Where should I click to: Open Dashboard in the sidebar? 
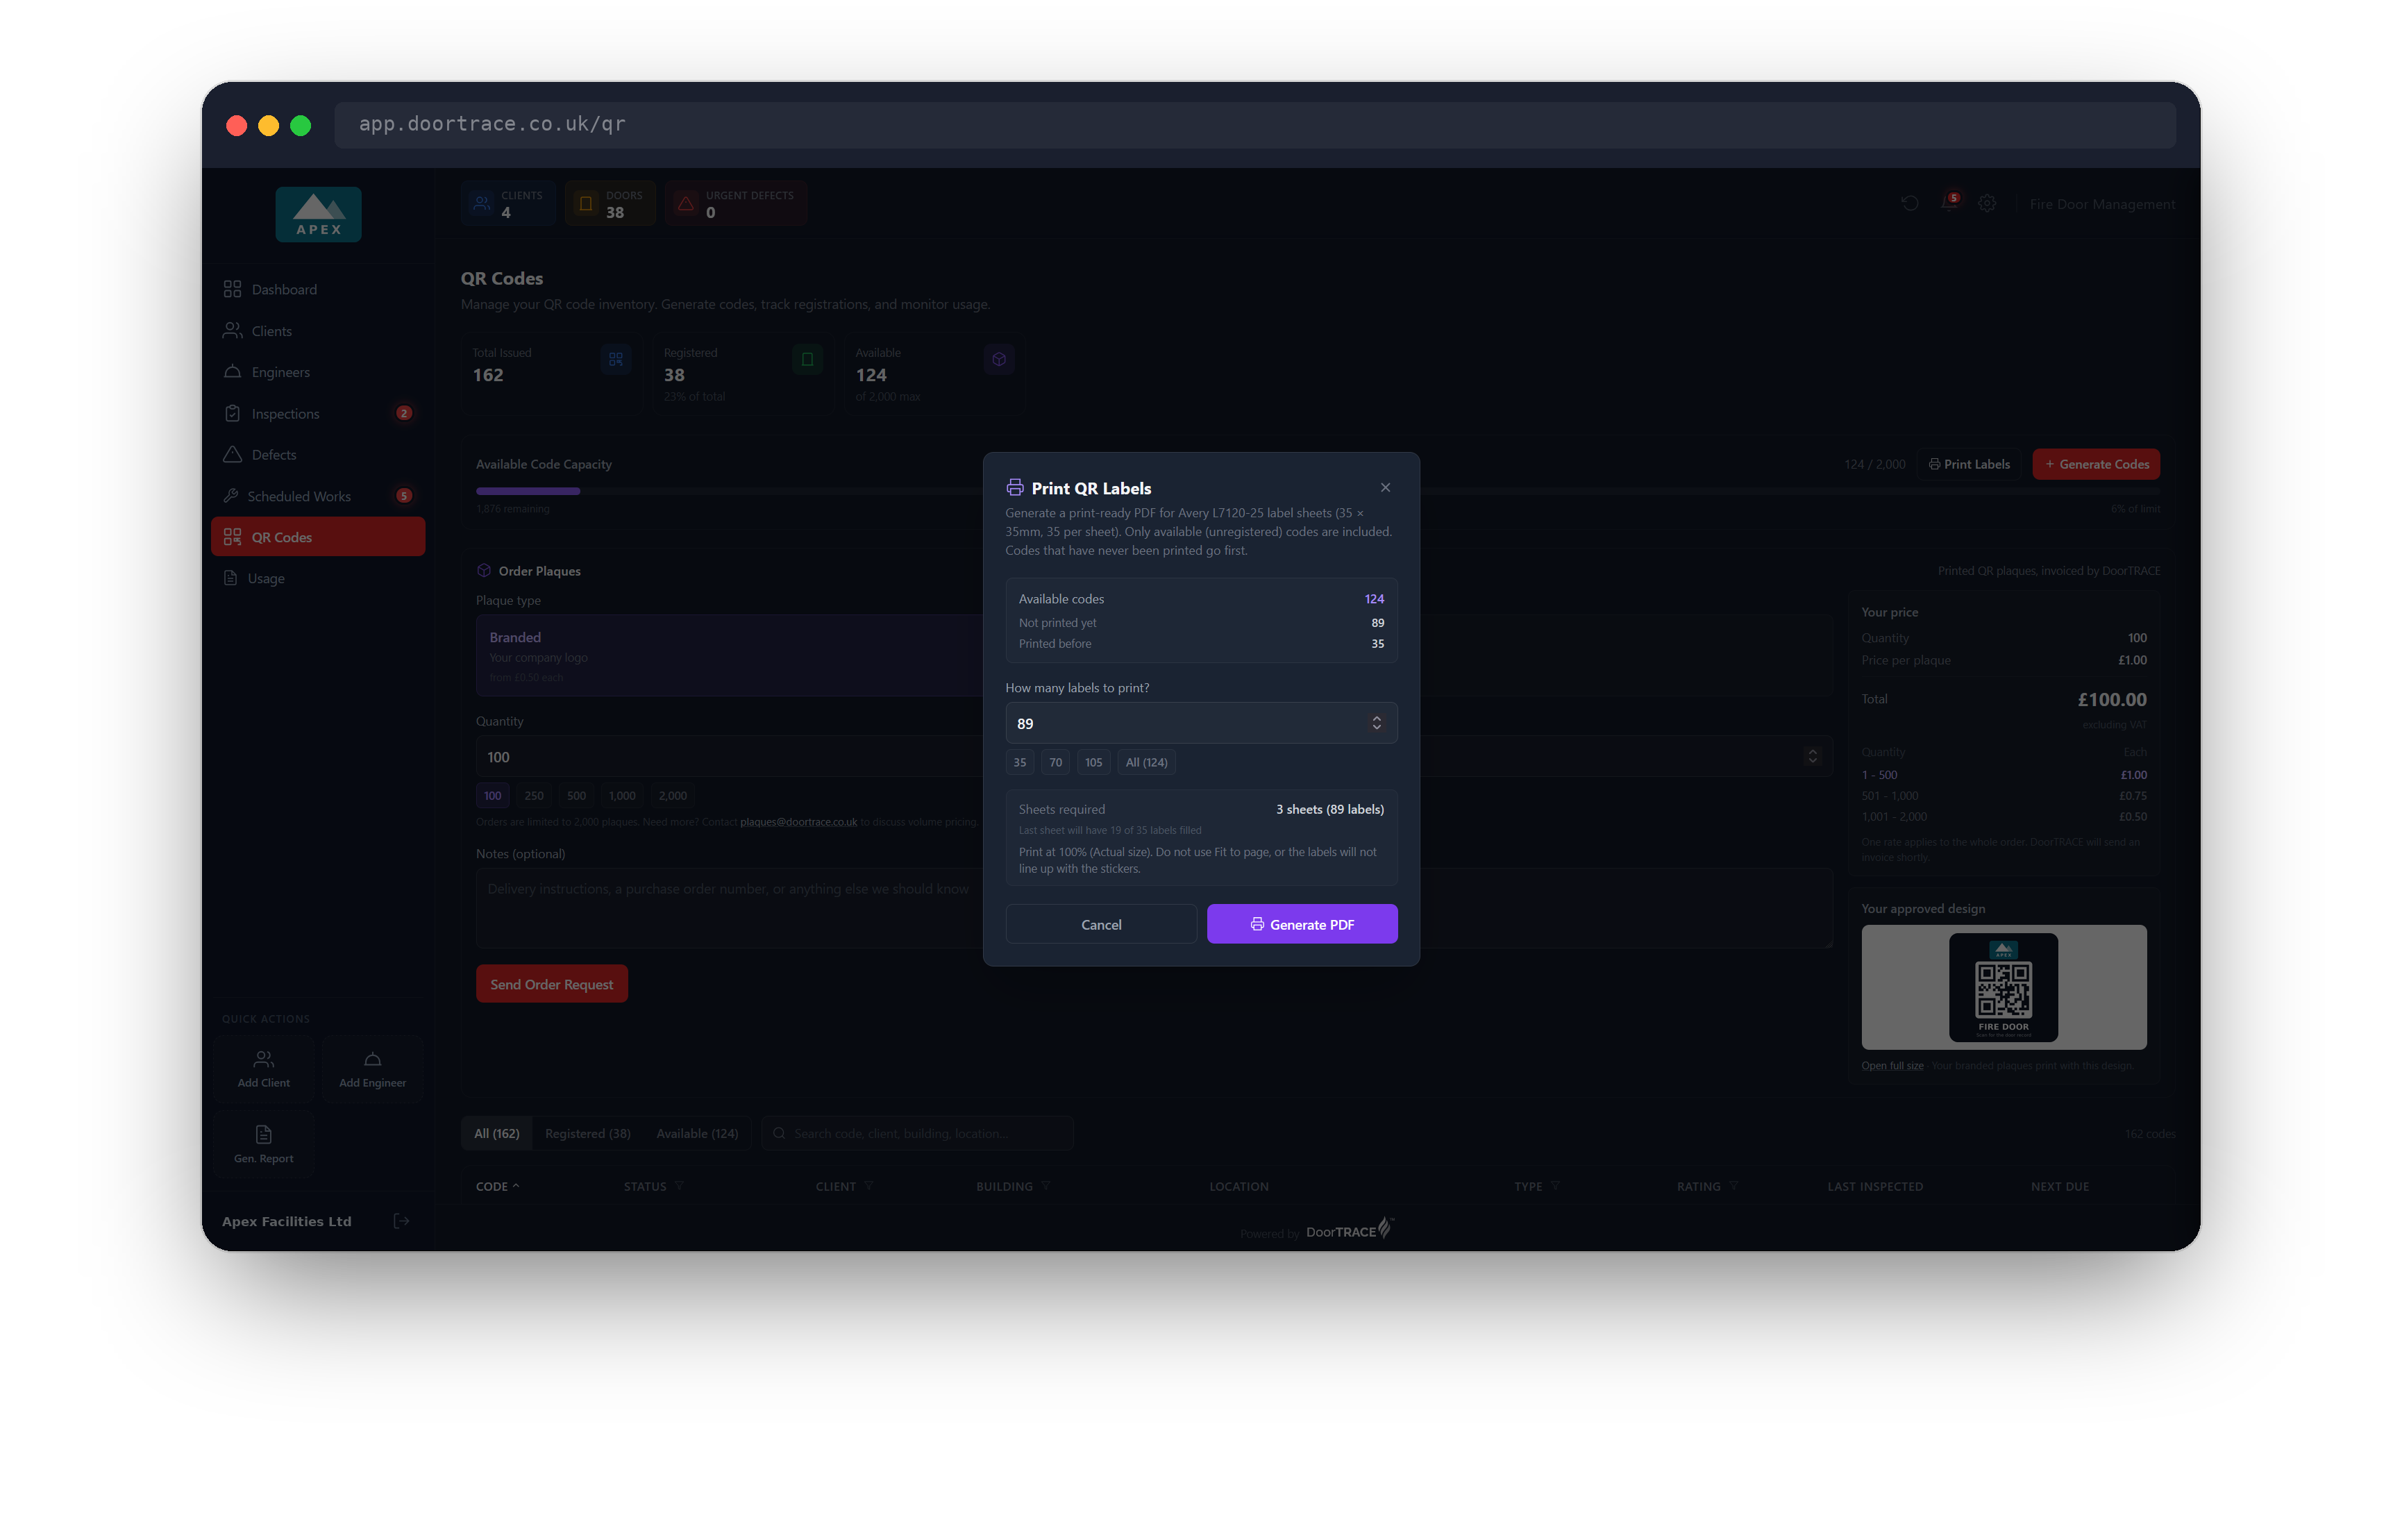[318, 289]
